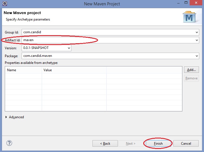Click the disabled Next button

131,143
